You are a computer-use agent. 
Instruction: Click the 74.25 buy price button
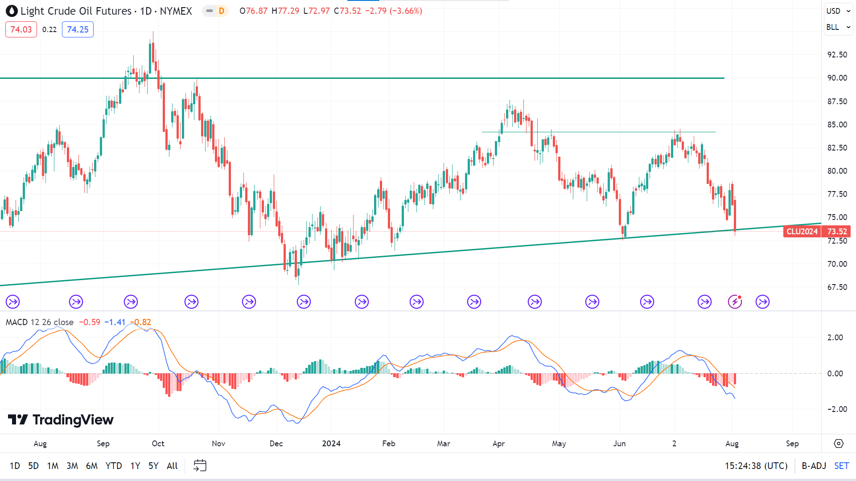tap(78, 29)
